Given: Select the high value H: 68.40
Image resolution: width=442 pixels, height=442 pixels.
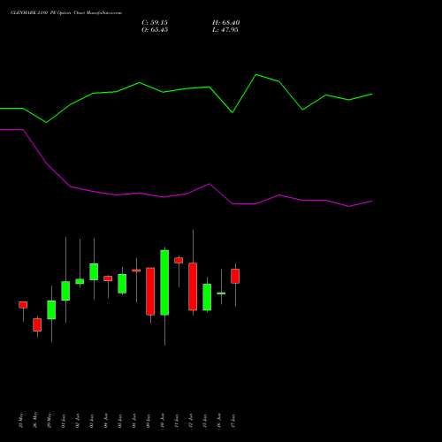Looking at the screenshot, I should (225, 23).
